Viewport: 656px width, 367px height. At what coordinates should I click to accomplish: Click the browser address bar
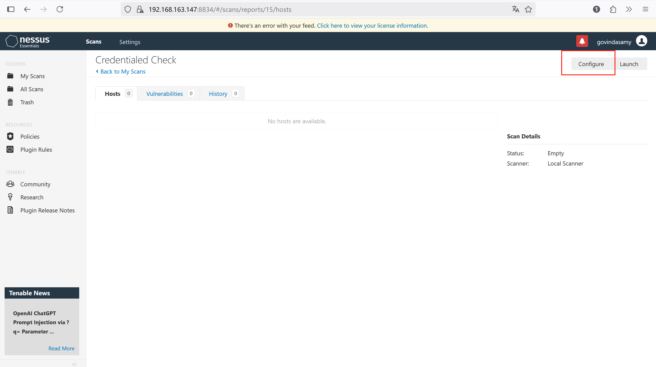pyautogui.click(x=328, y=9)
